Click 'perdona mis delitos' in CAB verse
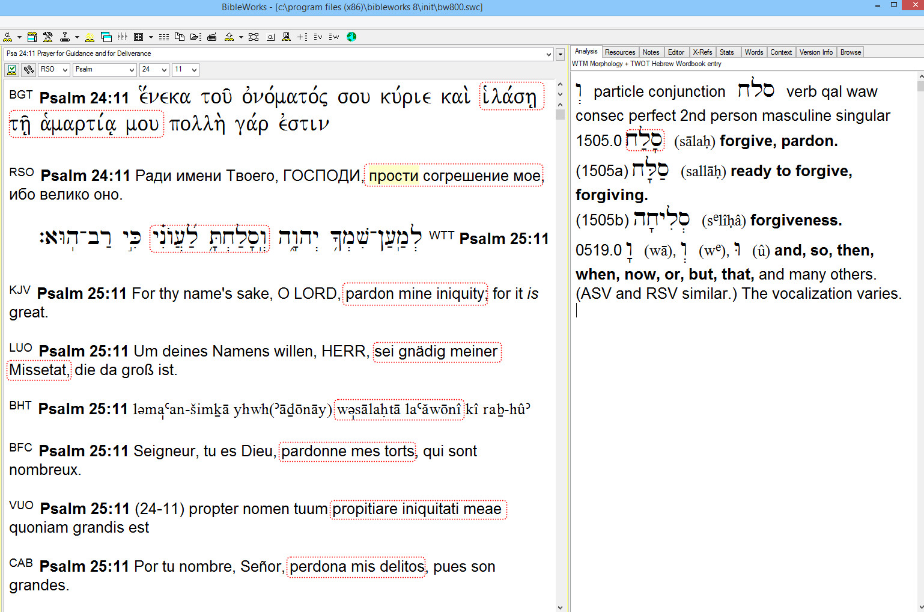The height and width of the screenshot is (612, 924). (357, 566)
